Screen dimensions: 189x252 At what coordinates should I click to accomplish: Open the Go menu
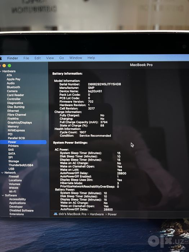(x=62, y=58)
